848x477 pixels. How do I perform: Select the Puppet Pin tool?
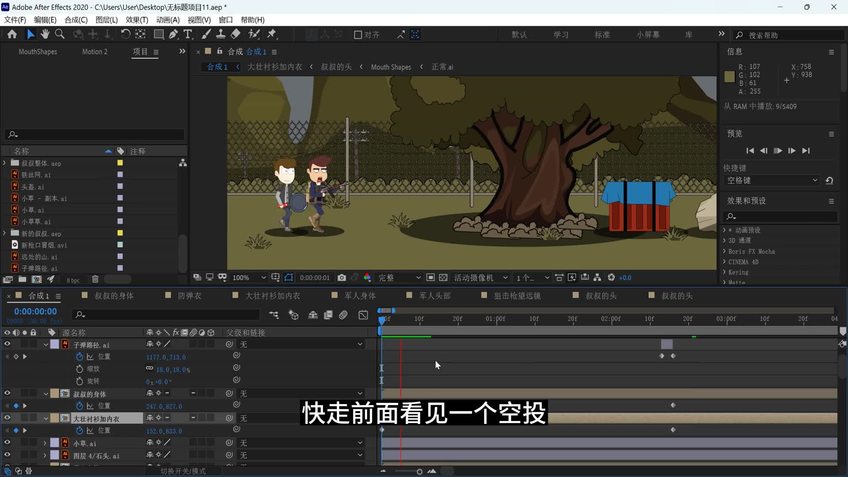tap(272, 34)
